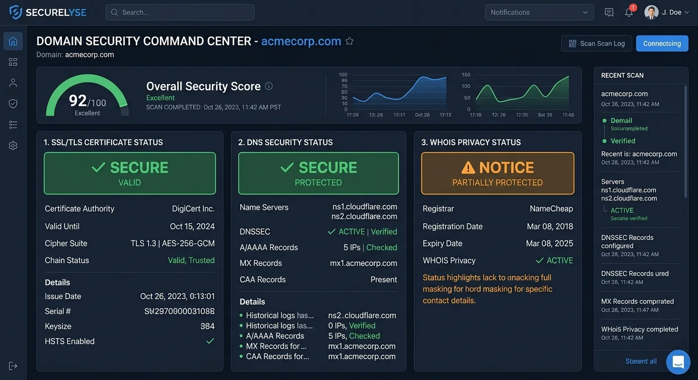Click the MX Records mx1.acmecorp.com value
This screenshot has height=380, width=698.
(x=363, y=263)
